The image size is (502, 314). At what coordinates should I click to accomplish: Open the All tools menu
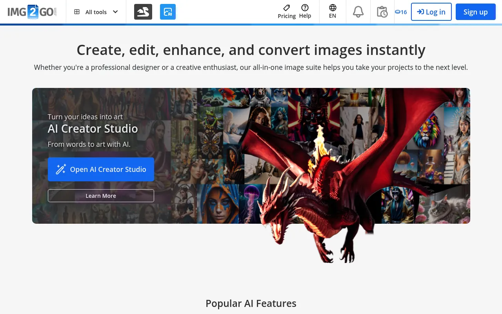[96, 12]
